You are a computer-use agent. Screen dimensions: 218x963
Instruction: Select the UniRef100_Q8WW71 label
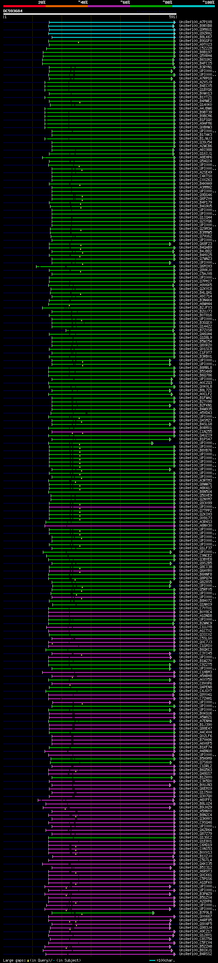point(196,484)
